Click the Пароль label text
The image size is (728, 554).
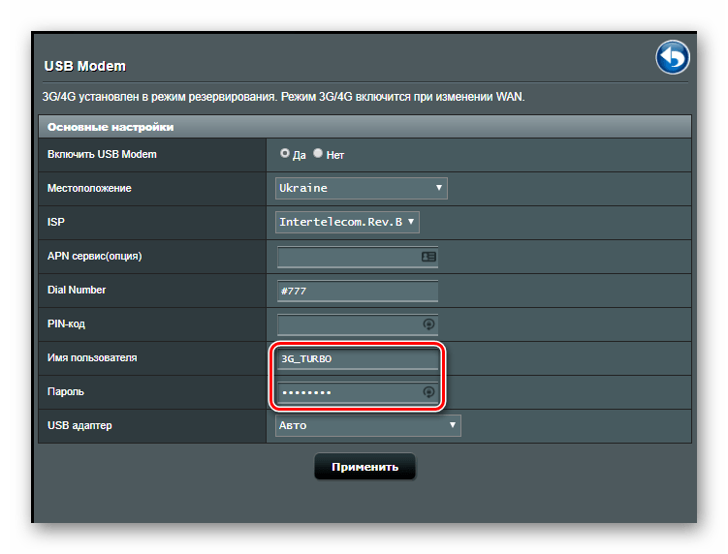click(x=66, y=391)
